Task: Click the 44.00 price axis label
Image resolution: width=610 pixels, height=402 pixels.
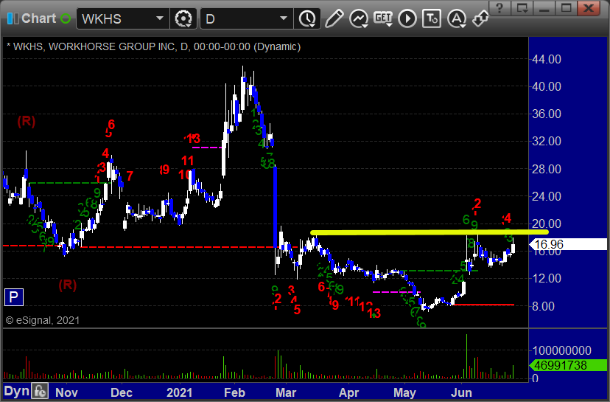Action: click(x=547, y=59)
